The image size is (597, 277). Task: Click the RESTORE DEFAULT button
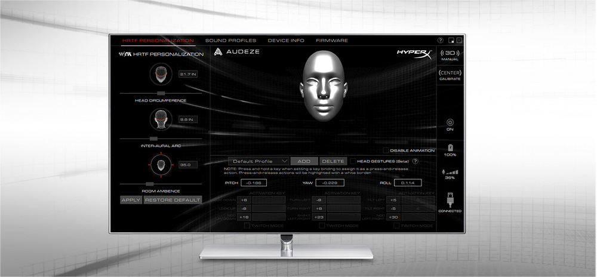[x=173, y=200]
